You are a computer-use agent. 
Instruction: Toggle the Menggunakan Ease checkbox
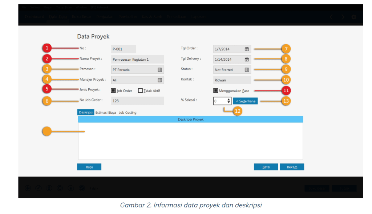pyautogui.click(x=216, y=91)
